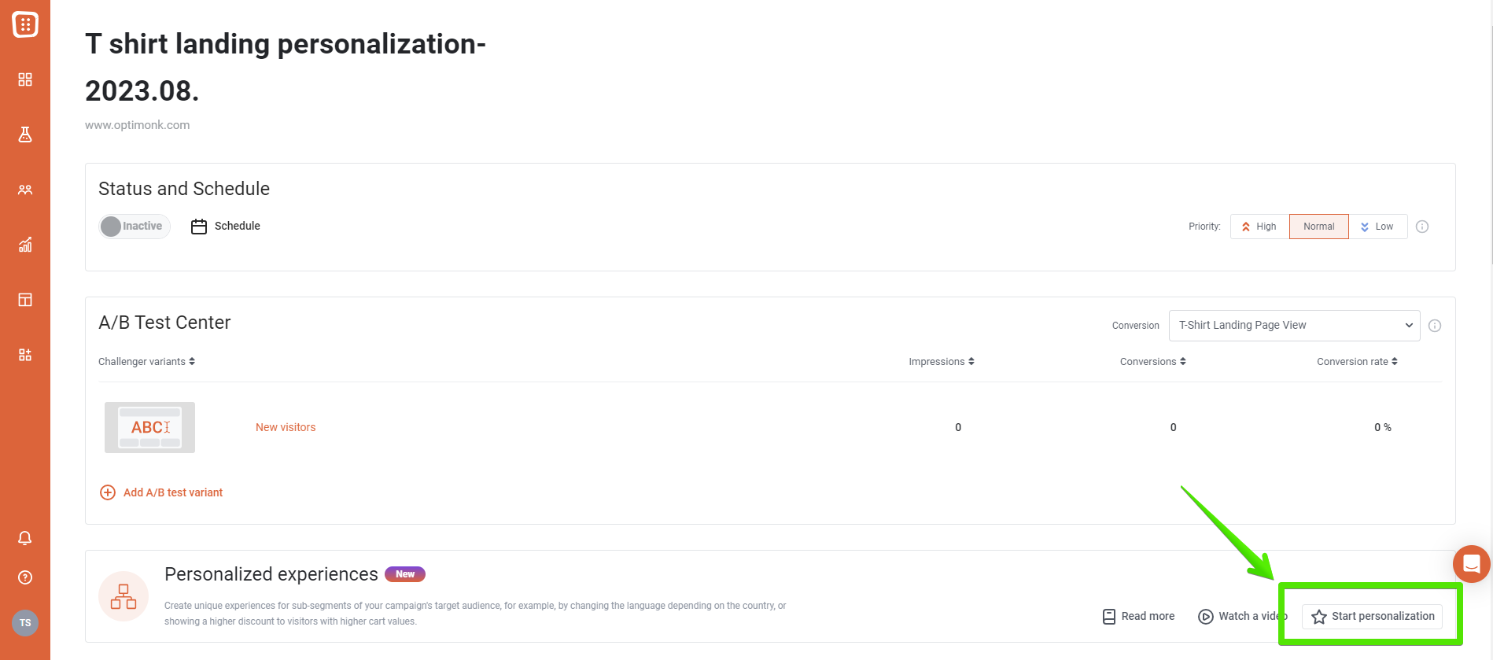Open the T-Shirt Landing Page View conversion dropdown
Screen dimensions: 1493x660
coord(1294,326)
